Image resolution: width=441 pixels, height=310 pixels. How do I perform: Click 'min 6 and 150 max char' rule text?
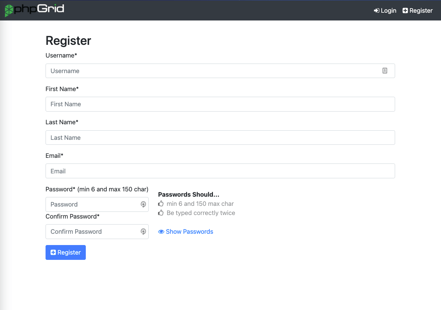[200, 204]
